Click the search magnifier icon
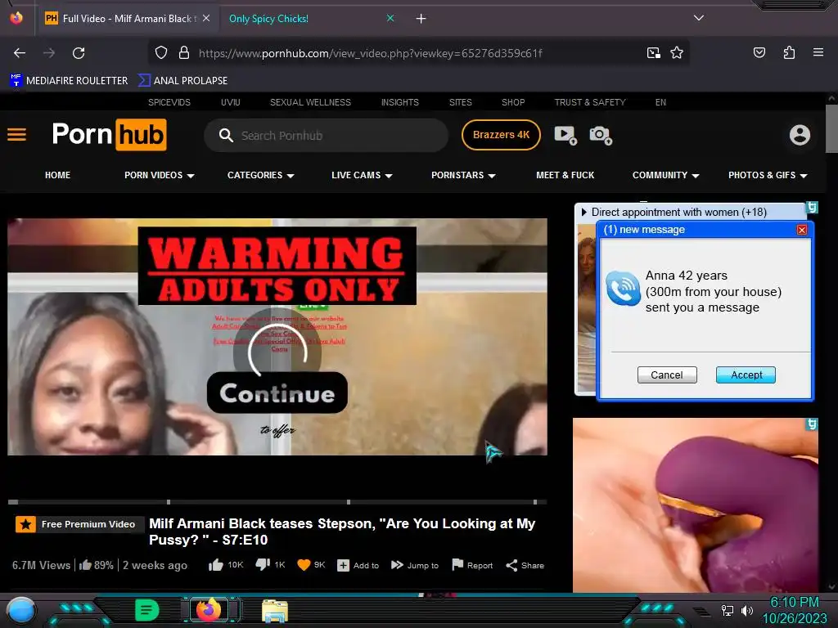Image resolution: width=838 pixels, height=628 pixels. [226, 136]
